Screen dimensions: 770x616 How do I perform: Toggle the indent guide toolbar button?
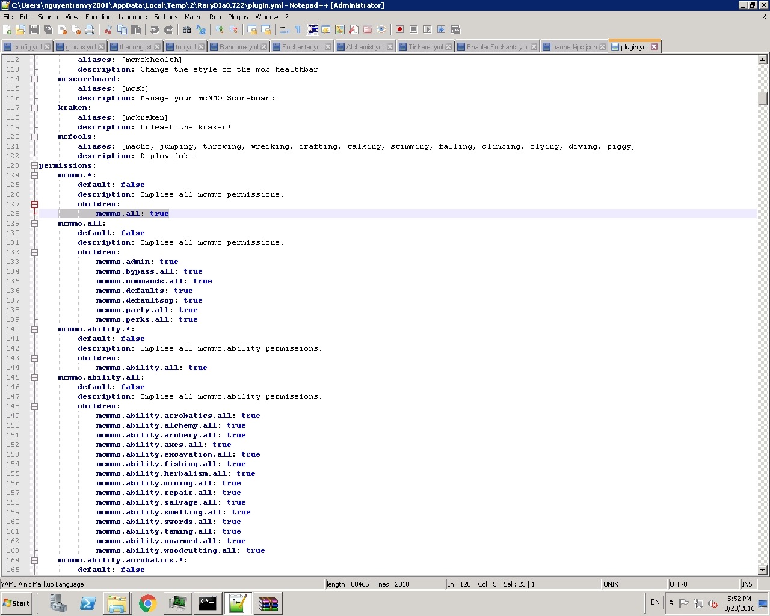tap(312, 29)
